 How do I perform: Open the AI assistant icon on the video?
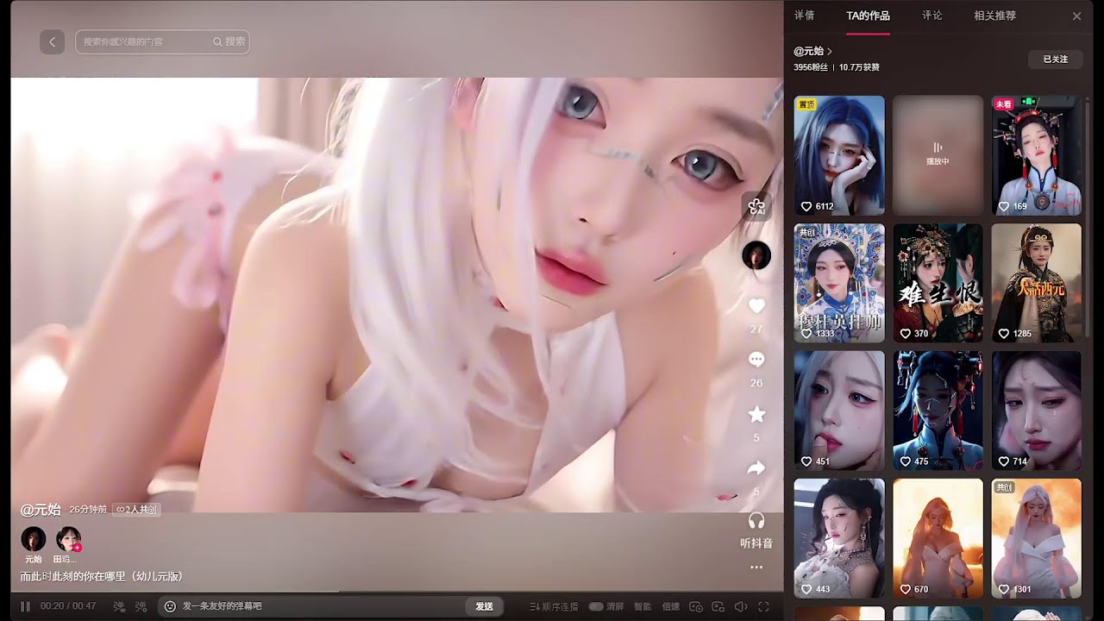pos(756,205)
